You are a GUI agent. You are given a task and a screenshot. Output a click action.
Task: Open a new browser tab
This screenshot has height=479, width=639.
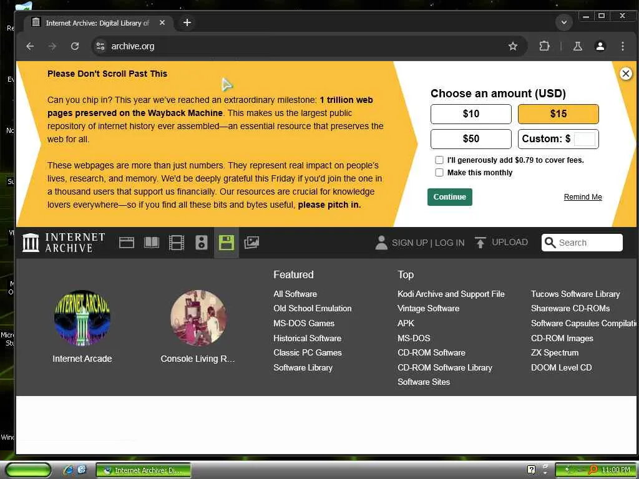pos(187,23)
